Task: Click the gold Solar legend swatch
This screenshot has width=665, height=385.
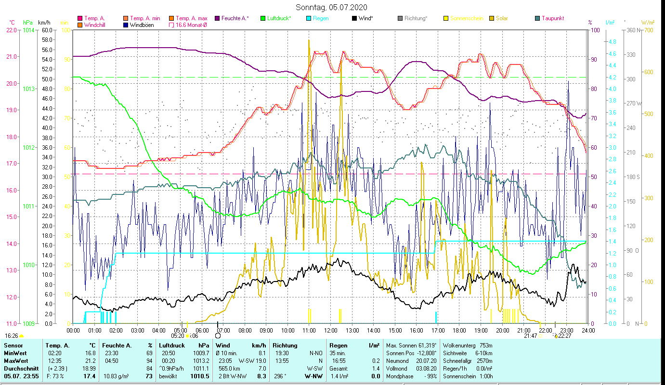Action: (x=492, y=19)
